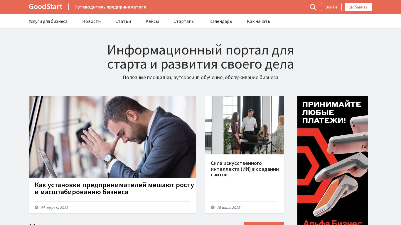Click the clock icon beside 04 августа 2025
Image resolution: width=401 pixels, height=225 pixels.
click(x=36, y=207)
